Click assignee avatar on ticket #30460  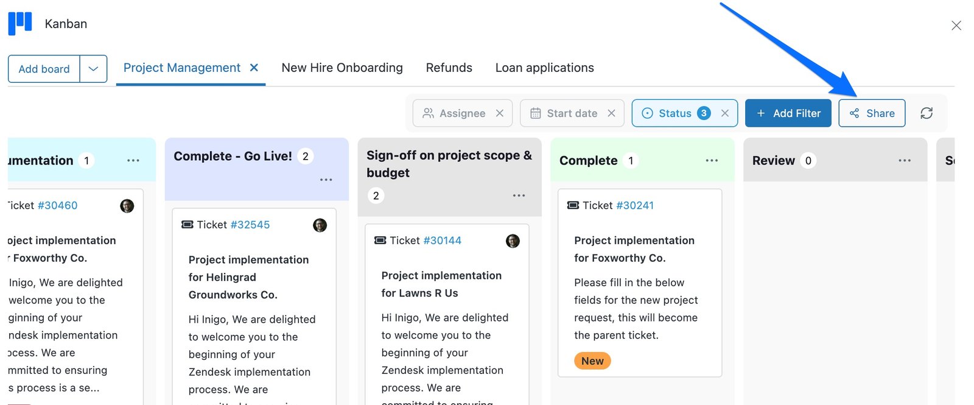point(127,206)
